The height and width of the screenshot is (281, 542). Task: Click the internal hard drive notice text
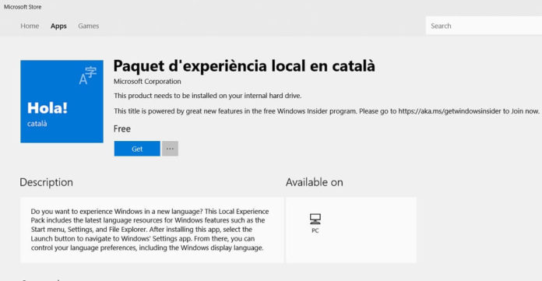[x=208, y=96]
